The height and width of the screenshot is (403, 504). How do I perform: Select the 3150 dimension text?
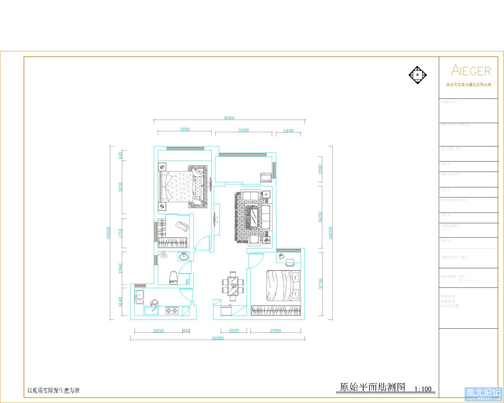[185, 129]
